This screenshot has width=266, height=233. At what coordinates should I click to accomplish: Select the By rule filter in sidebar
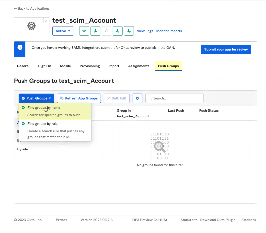(x=22, y=149)
